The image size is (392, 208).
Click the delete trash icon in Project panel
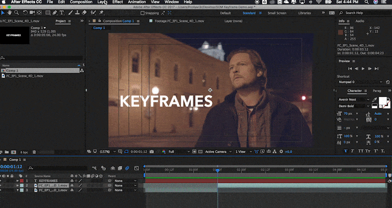34,152
